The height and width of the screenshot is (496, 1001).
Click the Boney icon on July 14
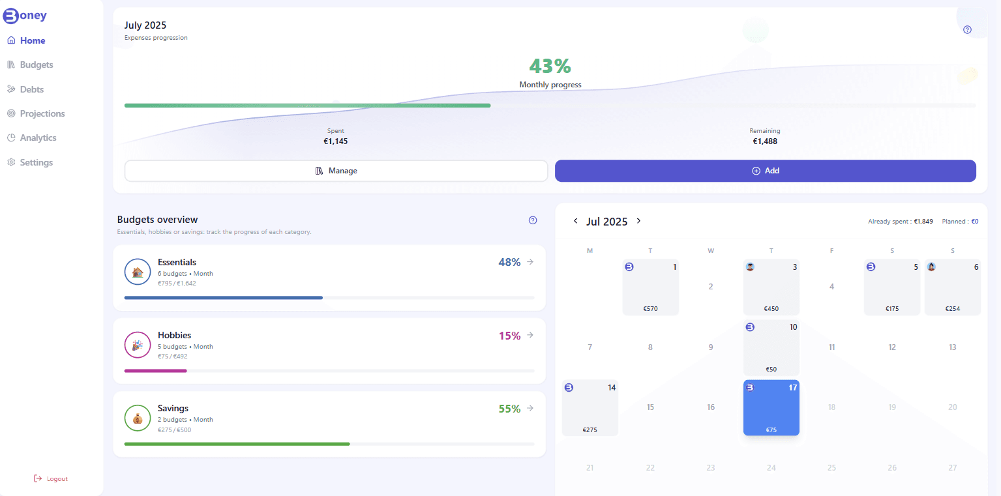pos(569,387)
